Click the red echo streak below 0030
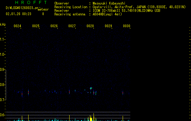Image resolution: width=191 pixels, height=121 pixels. 123,93
